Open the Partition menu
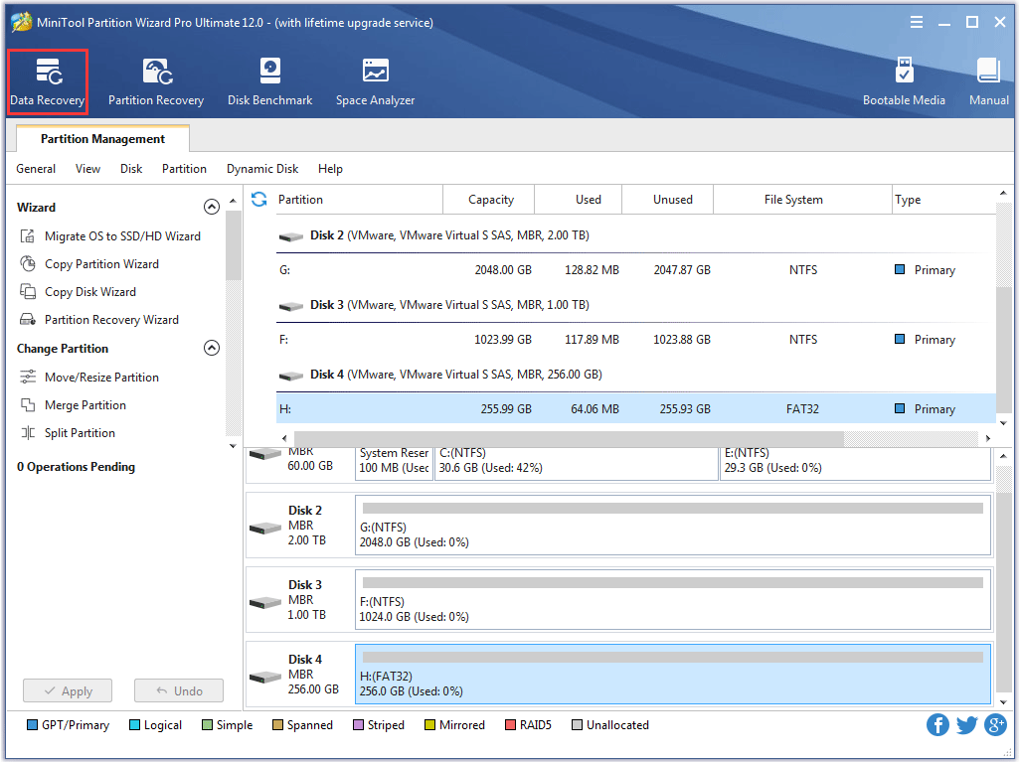The width and height of the screenshot is (1020, 762). tap(184, 168)
